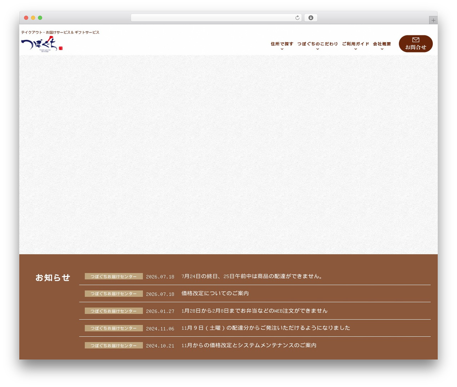Click the category tag beside 2026.07.18 delivery notice
457x387 pixels.
(x=114, y=276)
